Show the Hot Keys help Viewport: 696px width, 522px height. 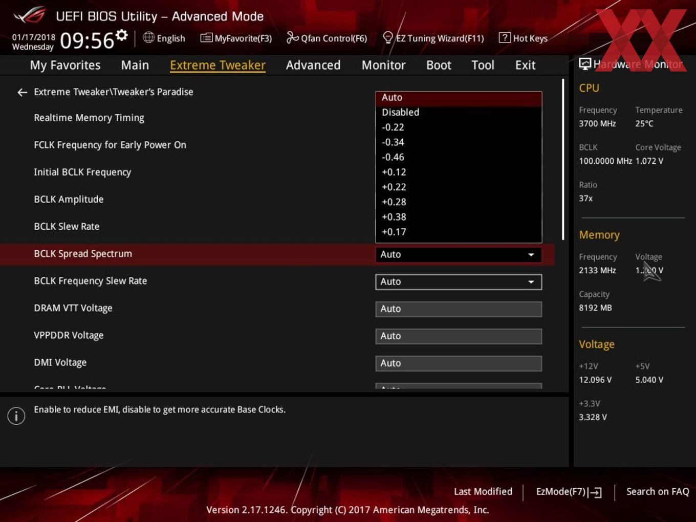point(523,38)
